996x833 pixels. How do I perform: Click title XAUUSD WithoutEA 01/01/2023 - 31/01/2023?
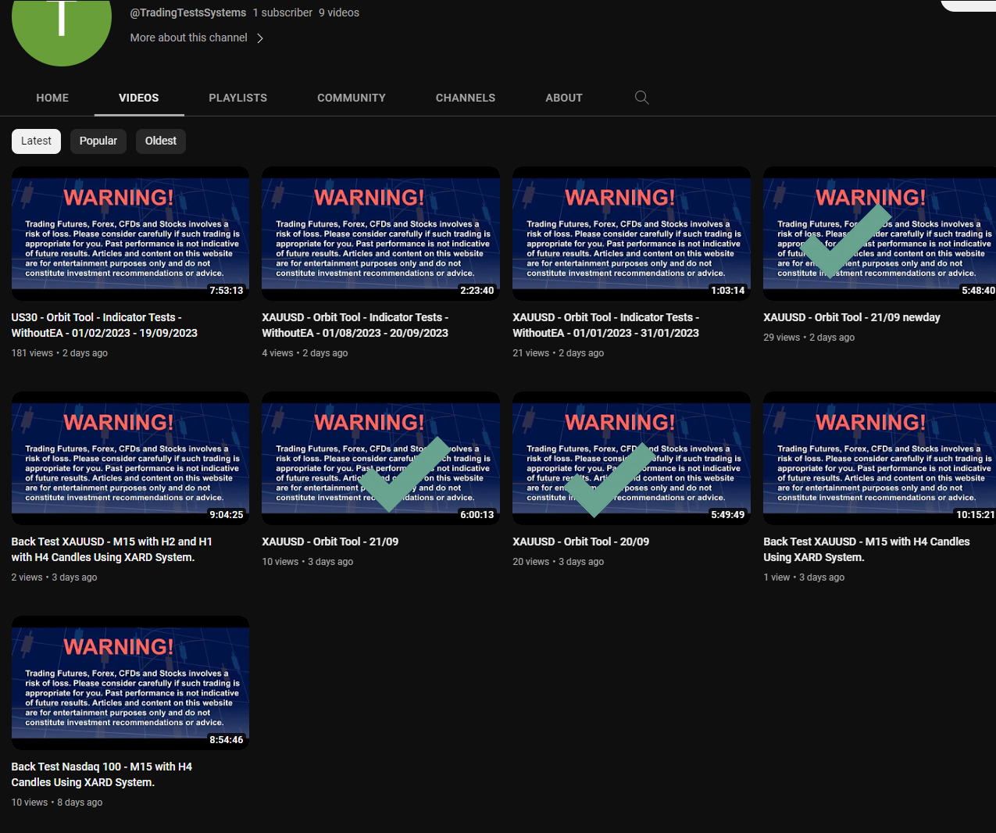[x=606, y=325]
